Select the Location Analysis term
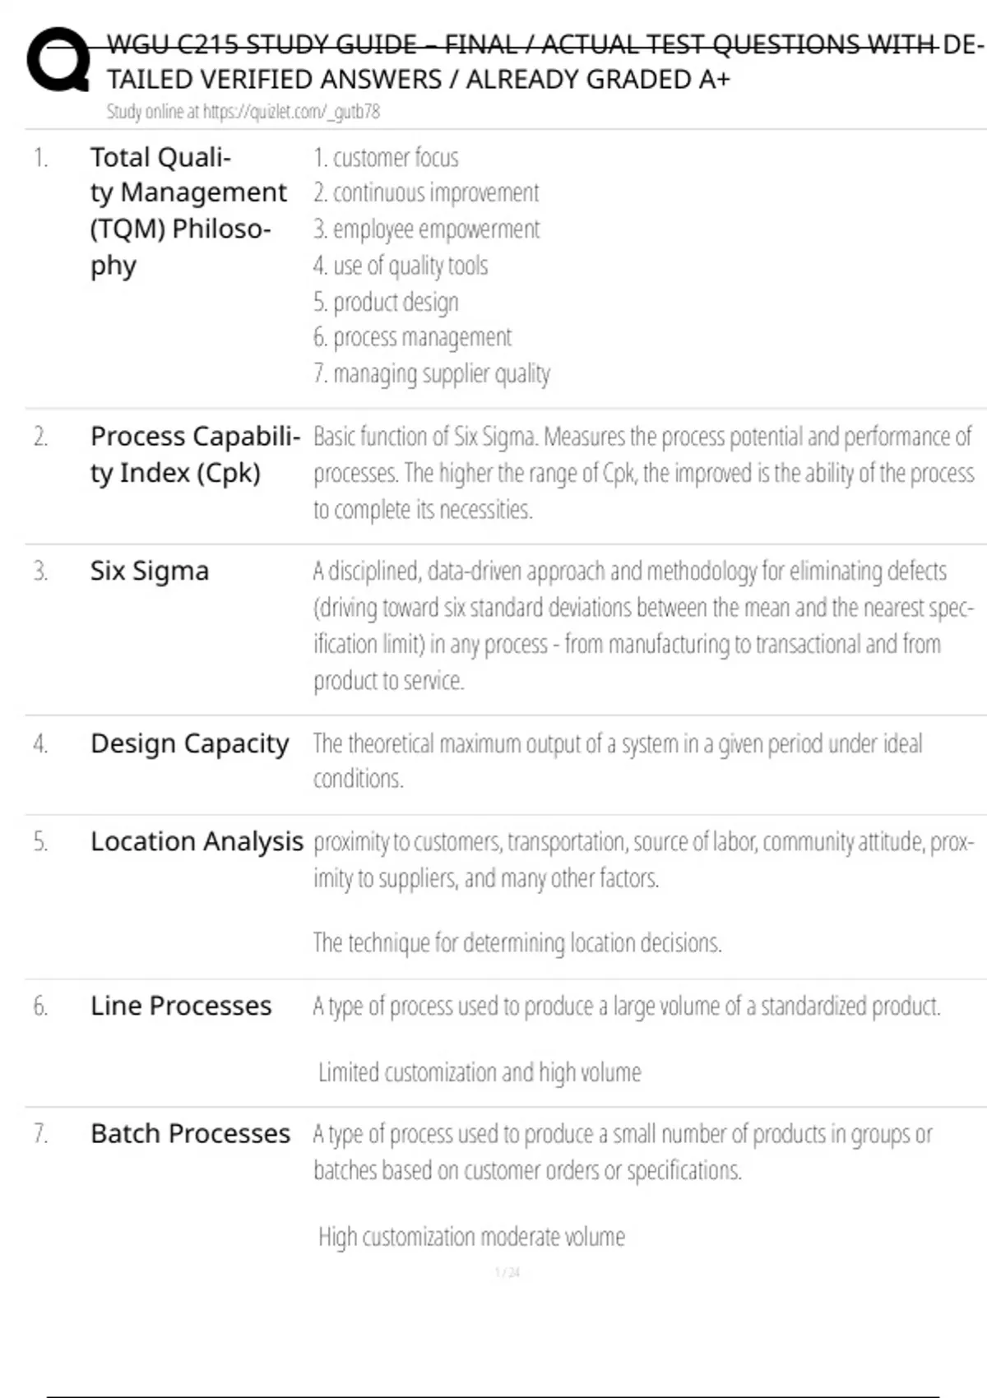 point(197,841)
